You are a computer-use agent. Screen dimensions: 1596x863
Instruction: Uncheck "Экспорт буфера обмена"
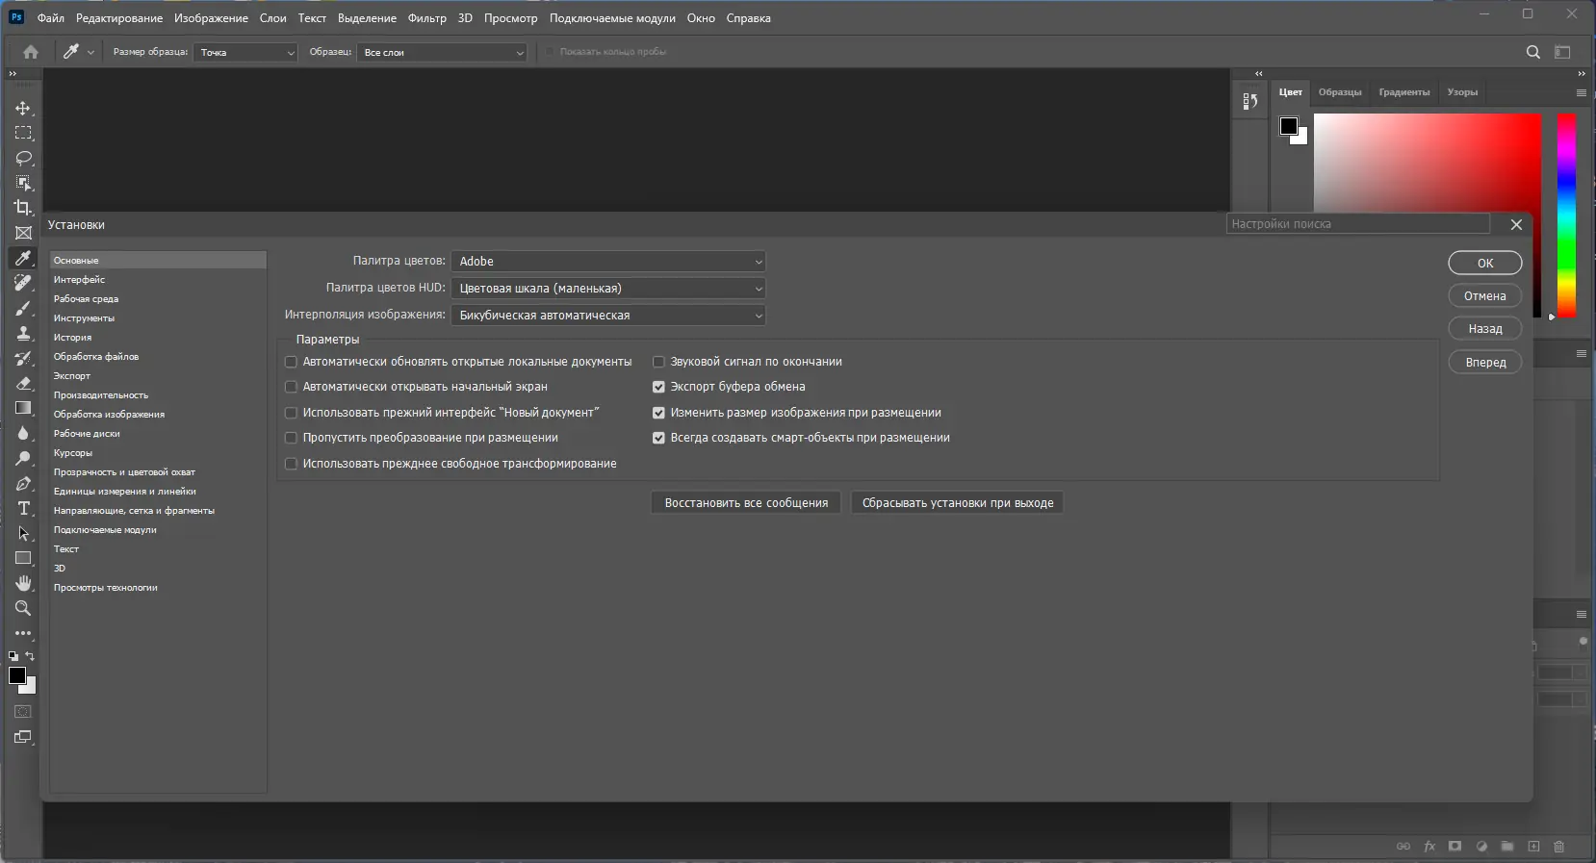coord(658,387)
